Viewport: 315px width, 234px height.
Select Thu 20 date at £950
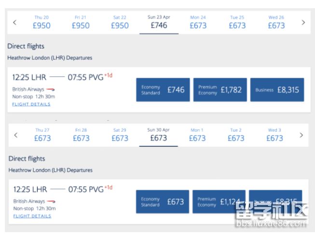(x=41, y=22)
